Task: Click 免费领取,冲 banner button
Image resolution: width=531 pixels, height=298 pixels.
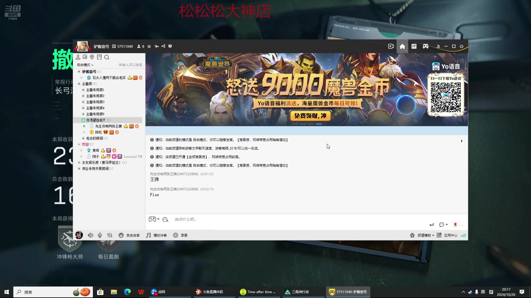Action: tap(310, 116)
